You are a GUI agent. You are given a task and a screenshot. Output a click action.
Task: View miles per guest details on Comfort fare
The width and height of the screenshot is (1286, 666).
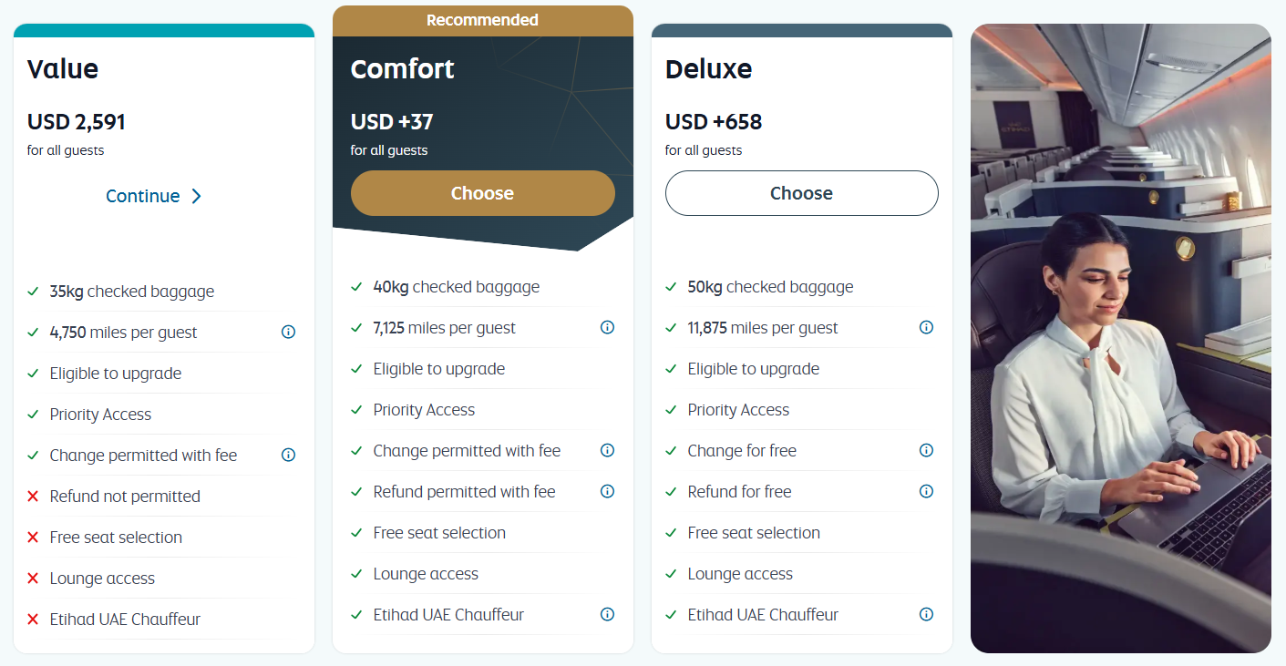(x=607, y=327)
